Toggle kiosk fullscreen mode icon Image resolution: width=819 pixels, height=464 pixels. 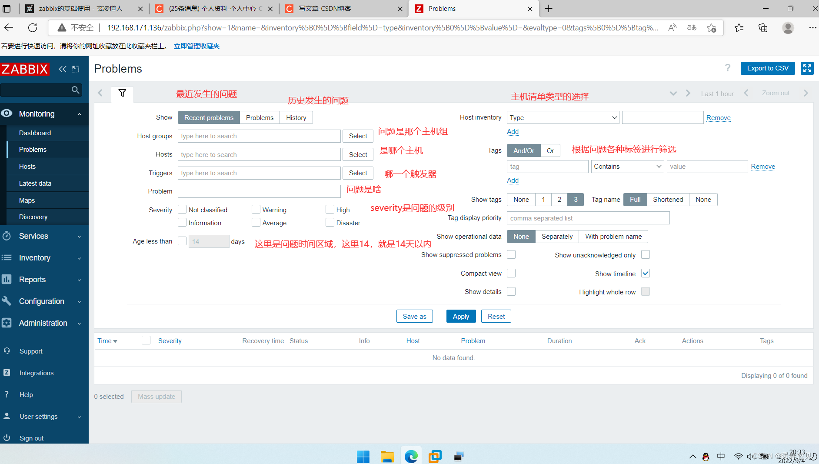coord(807,68)
